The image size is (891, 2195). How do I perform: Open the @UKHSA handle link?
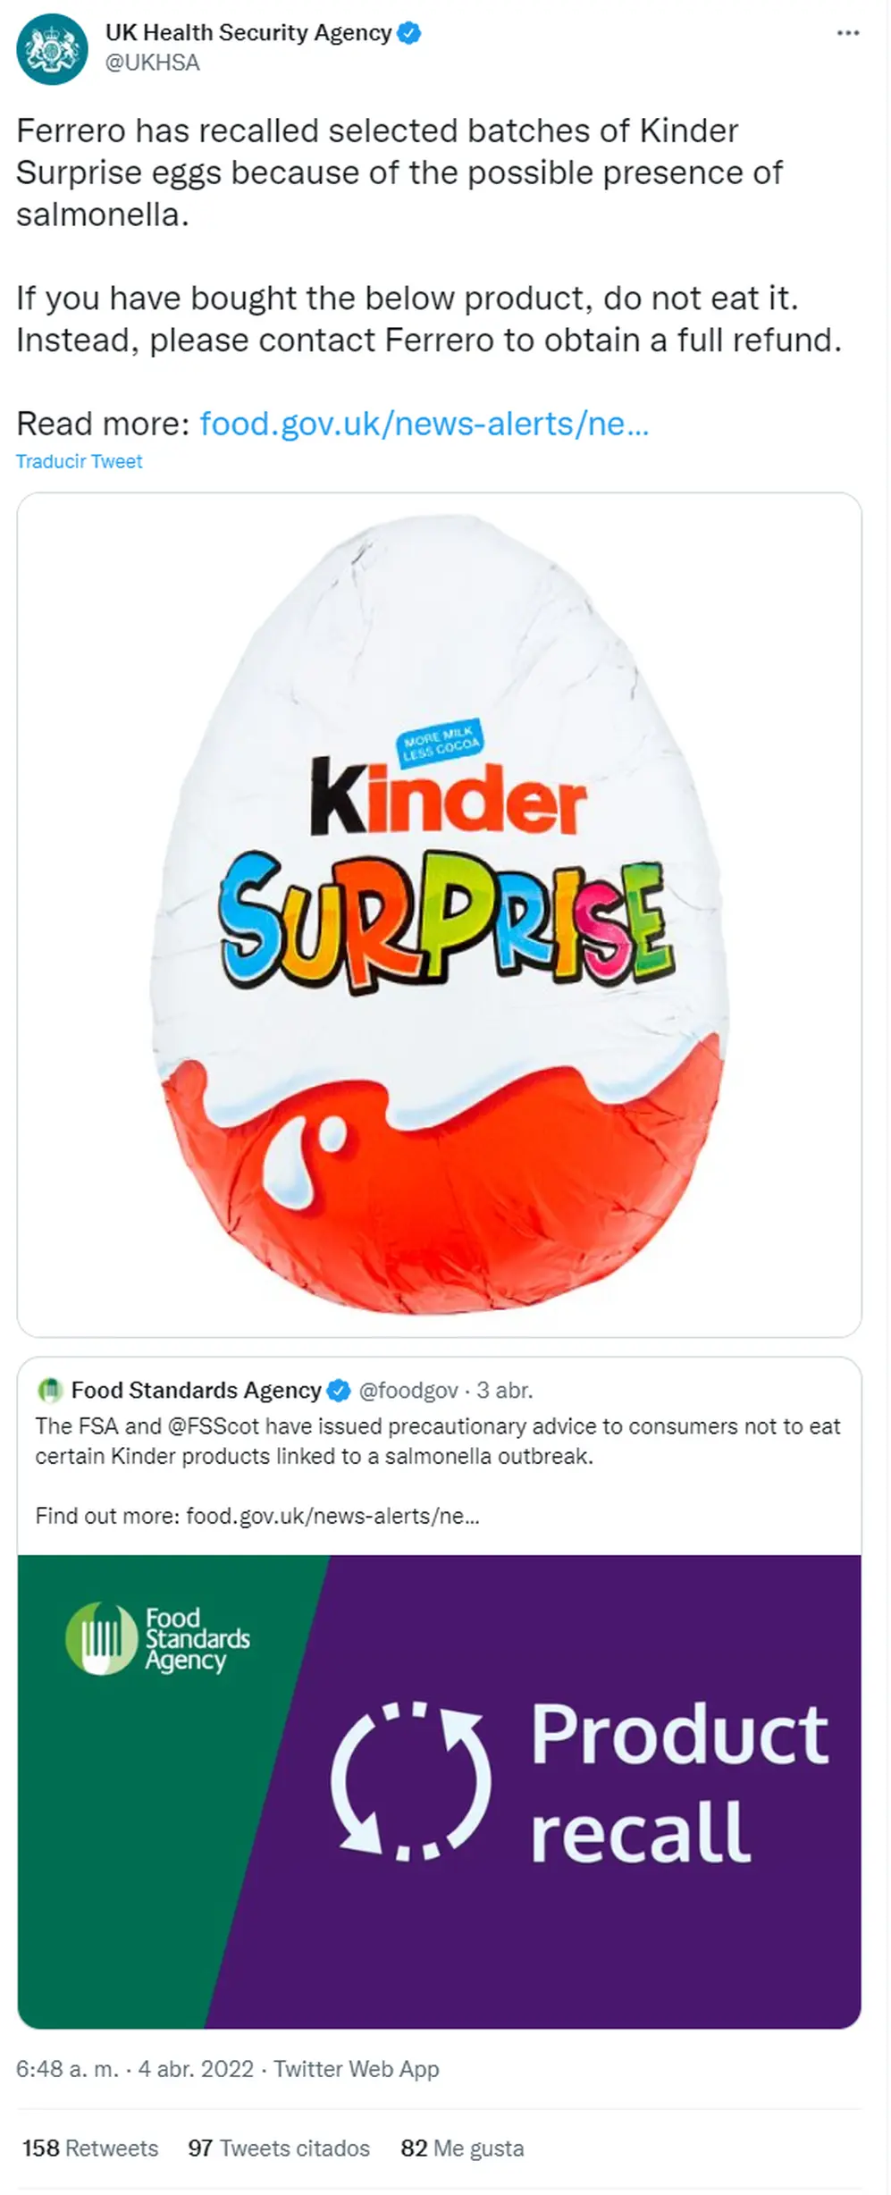[153, 63]
